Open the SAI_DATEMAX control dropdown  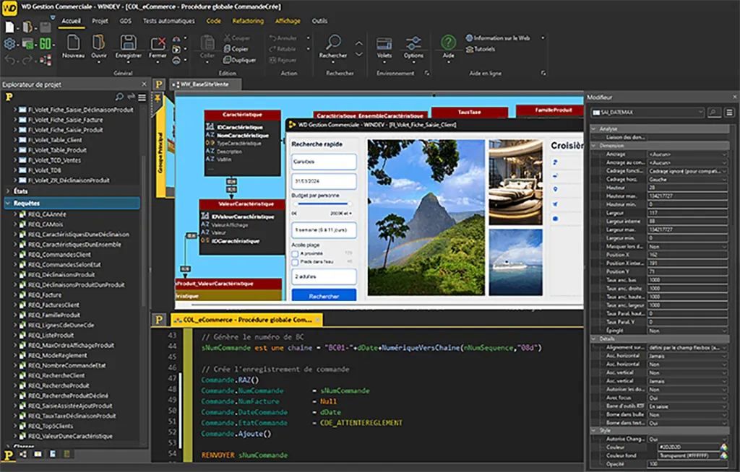click(700, 113)
